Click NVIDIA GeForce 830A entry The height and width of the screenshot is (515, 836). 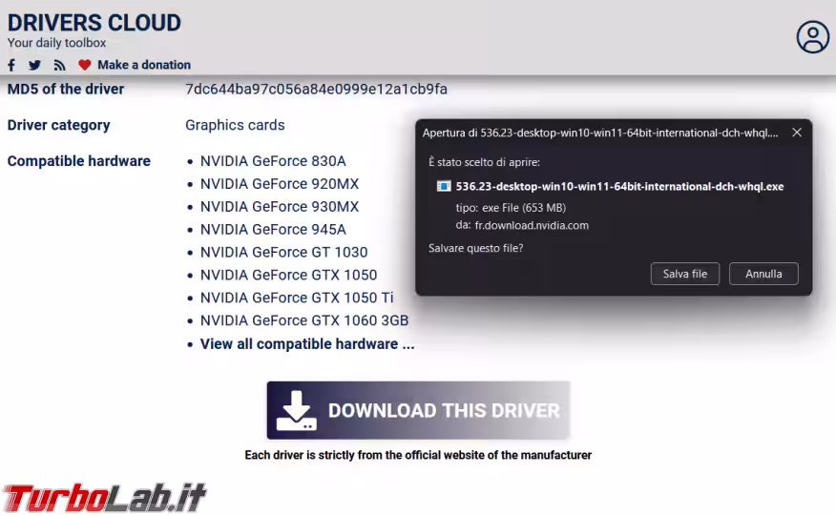point(273,161)
